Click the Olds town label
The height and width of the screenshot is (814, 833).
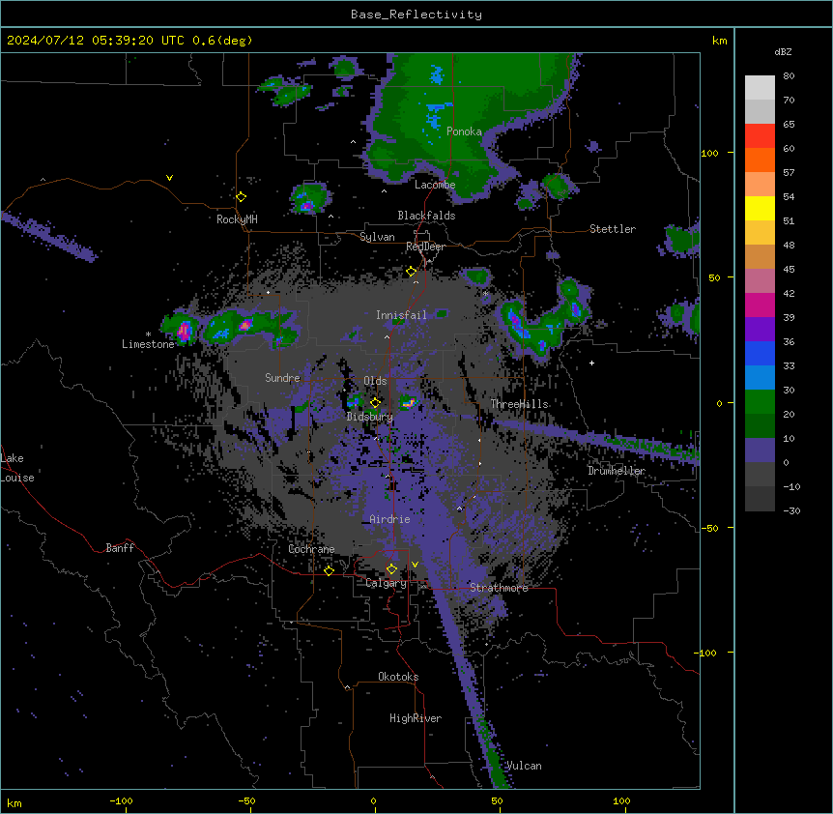coord(375,381)
